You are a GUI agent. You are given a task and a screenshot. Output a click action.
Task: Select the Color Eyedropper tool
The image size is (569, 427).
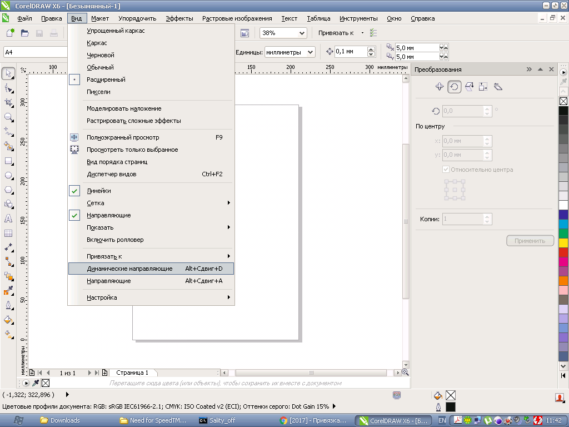[x=9, y=290]
